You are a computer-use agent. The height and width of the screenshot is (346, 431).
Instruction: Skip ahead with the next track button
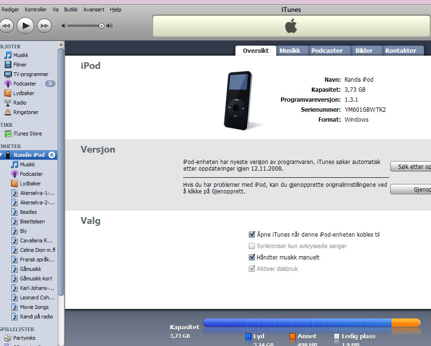(x=44, y=26)
